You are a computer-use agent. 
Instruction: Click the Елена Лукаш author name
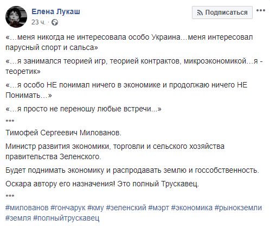(x=56, y=11)
